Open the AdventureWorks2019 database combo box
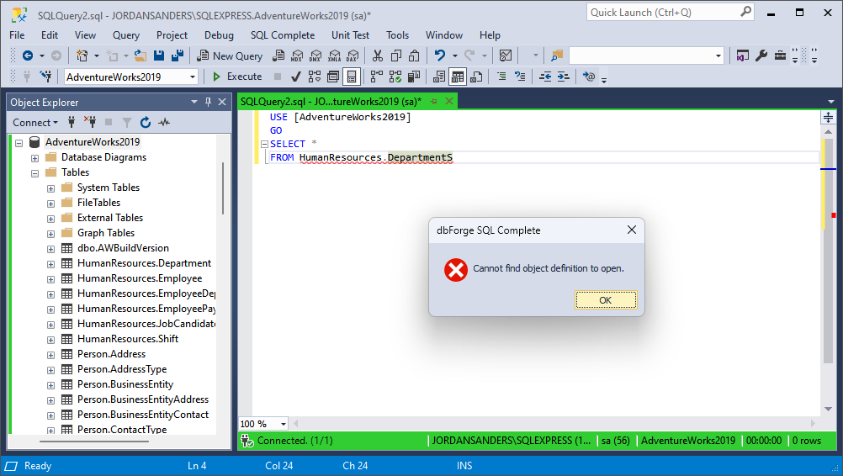The width and height of the screenshot is (843, 476). [x=131, y=77]
